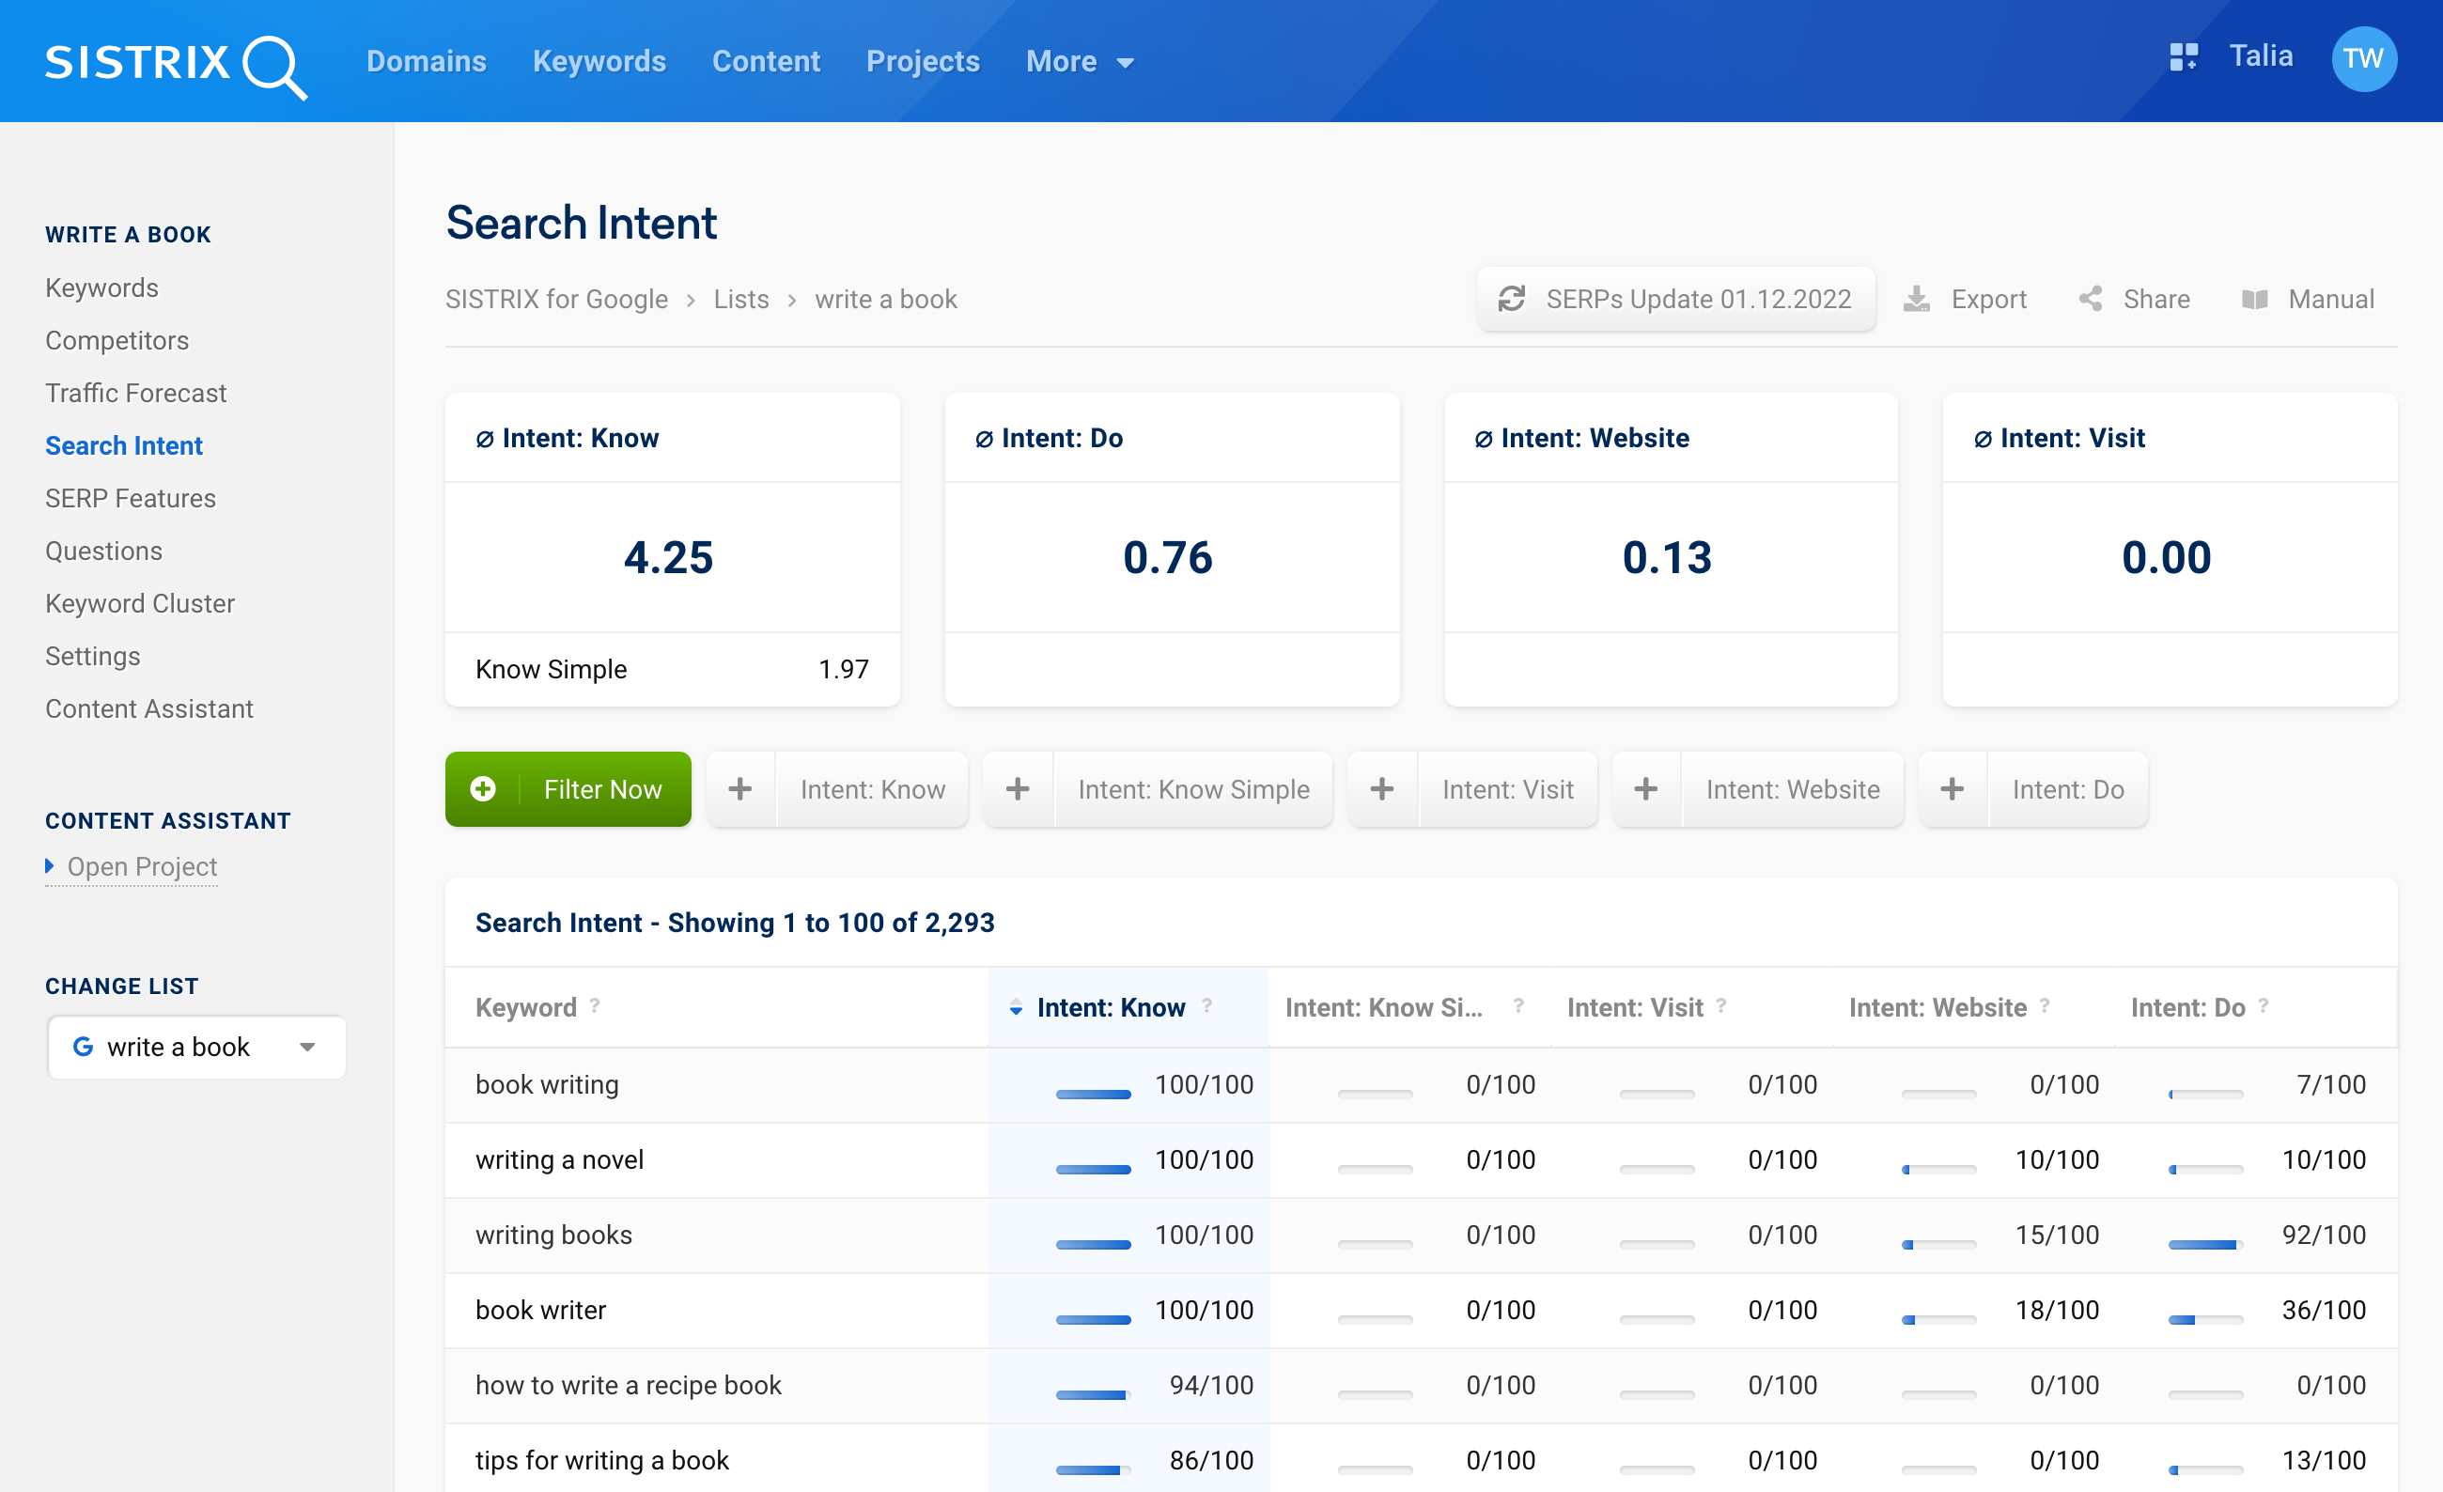The image size is (2443, 1492).
Task: Click Intent: Website bar for book writer
Action: tap(1939, 1319)
